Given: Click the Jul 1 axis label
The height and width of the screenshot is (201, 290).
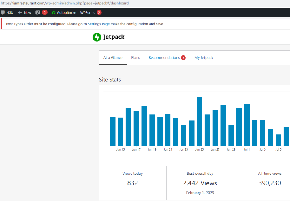Looking at the screenshot, I should pos(247,149).
